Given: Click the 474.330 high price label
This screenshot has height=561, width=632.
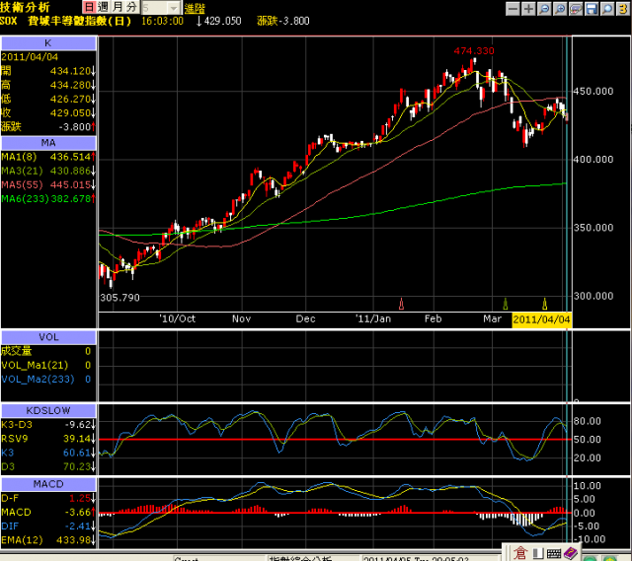Looking at the screenshot, I should 474,51.
